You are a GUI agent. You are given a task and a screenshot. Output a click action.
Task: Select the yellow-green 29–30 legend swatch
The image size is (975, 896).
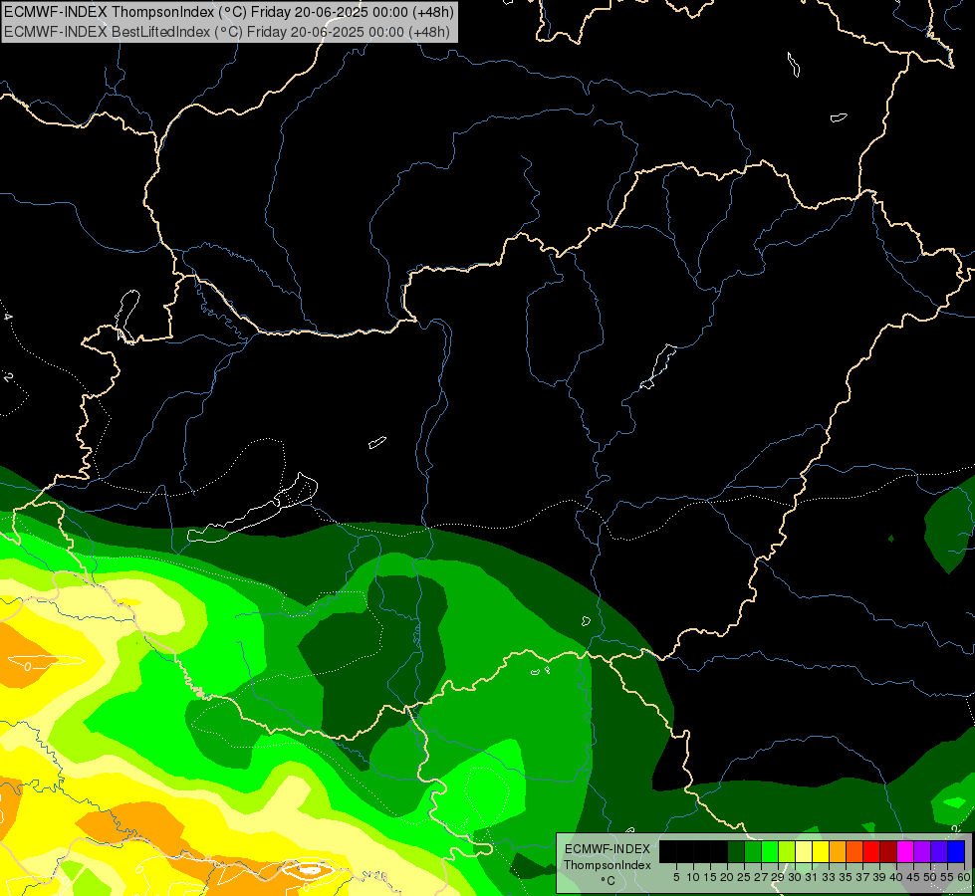tap(787, 851)
